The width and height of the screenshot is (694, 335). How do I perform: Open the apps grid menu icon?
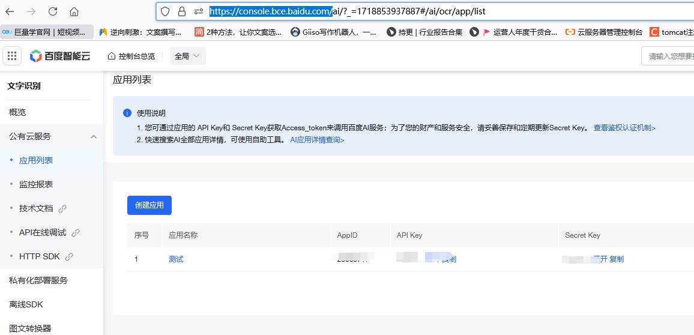(x=11, y=56)
